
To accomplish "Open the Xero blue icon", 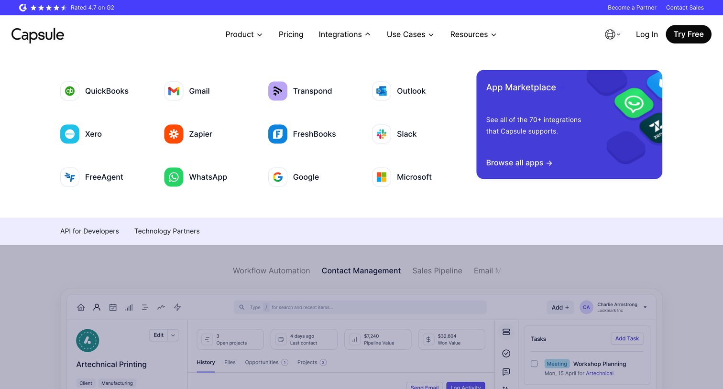I will point(70,134).
